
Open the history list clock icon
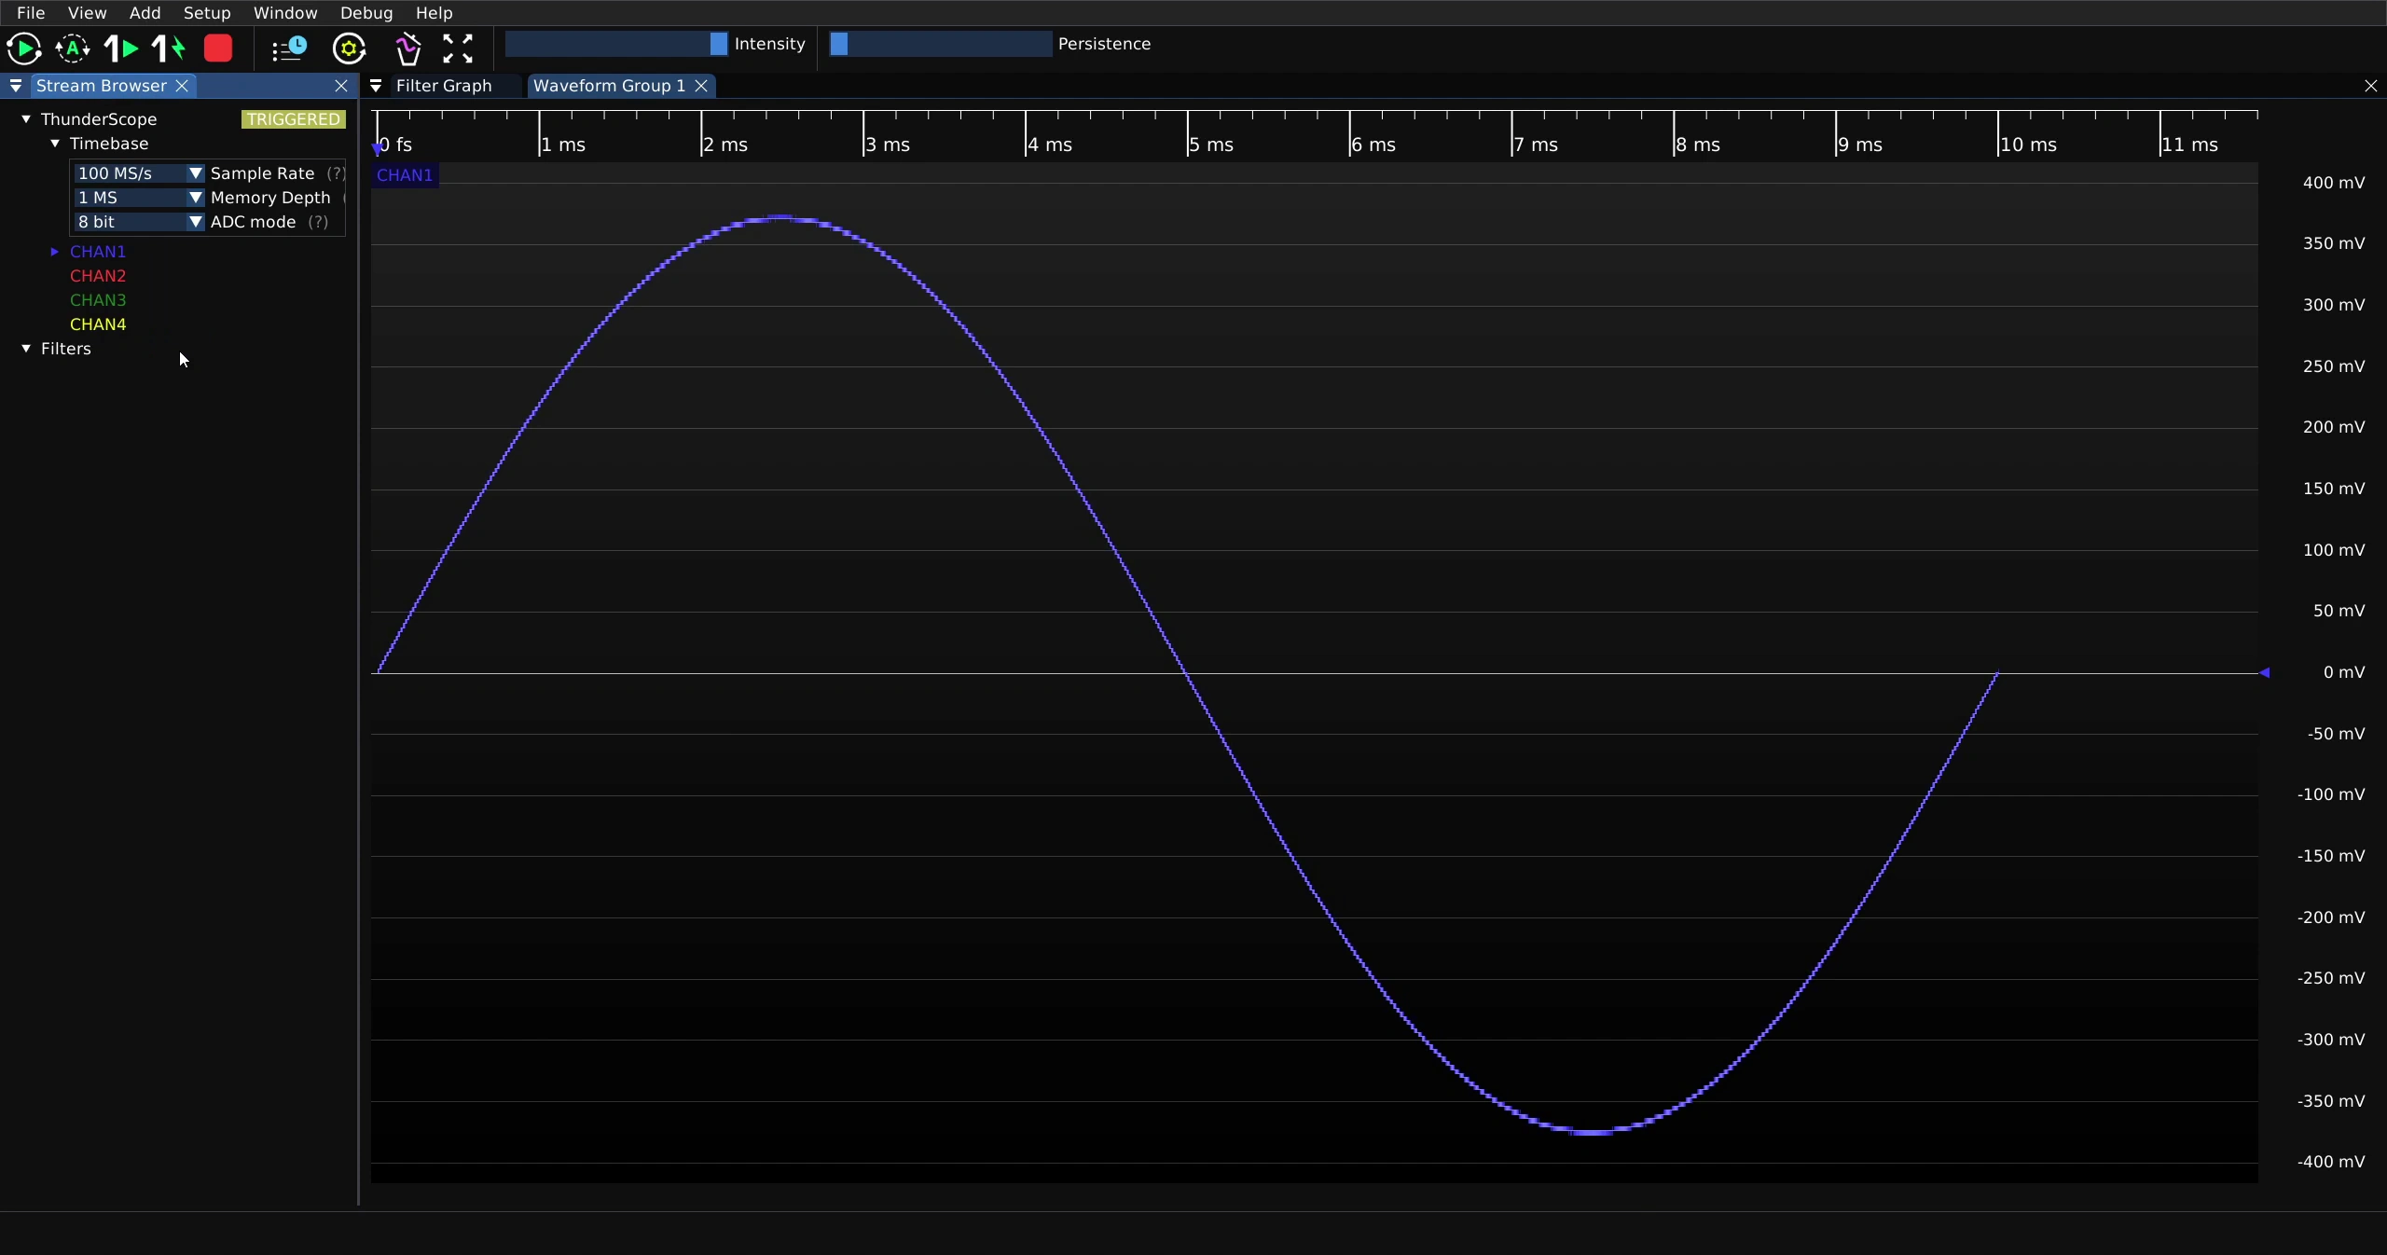pyautogui.click(x=289, y=48)
